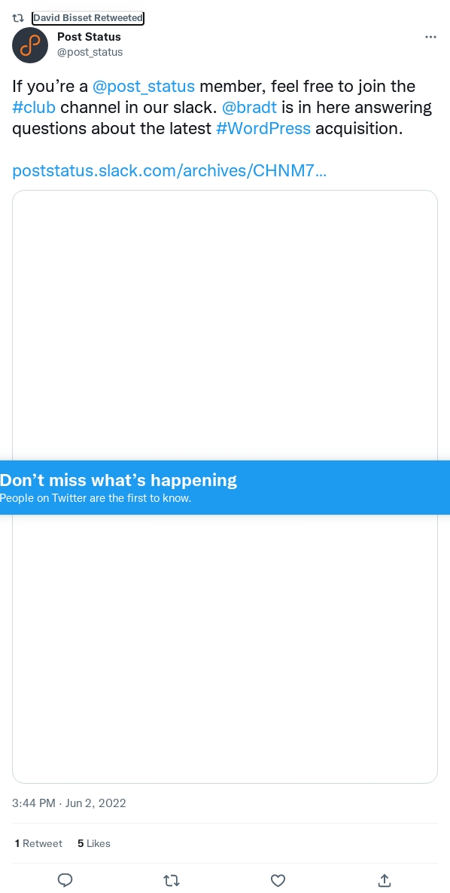
Task: Retweet using the bottom retweet icon
Action: (x=172, y=880)
